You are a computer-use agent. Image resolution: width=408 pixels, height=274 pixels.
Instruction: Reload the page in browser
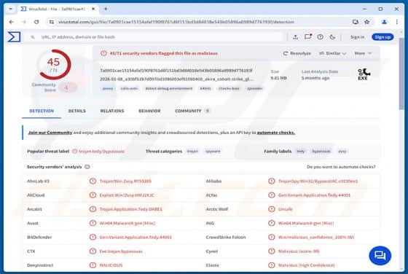click(36, 22)
